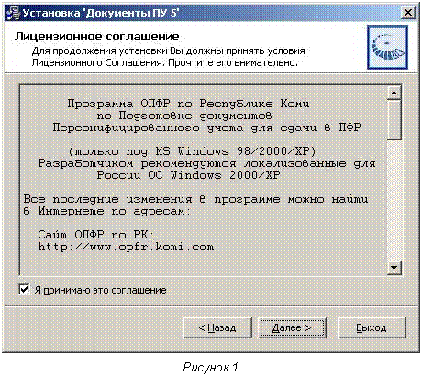Click the setup logo image in the header
The image size is (422, 377).
pos(387,47)
